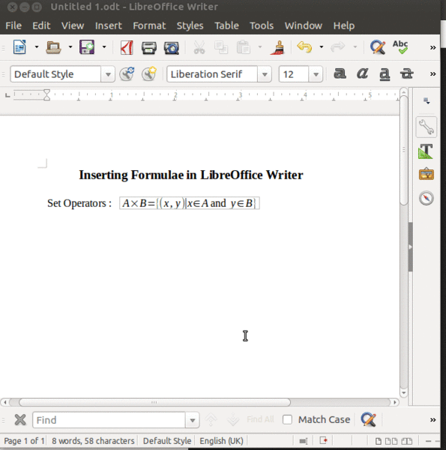The width and height of the screenshot is (446, 450).
Task: Open sidebar Navigator compass panel
Action: pos(427,198)
